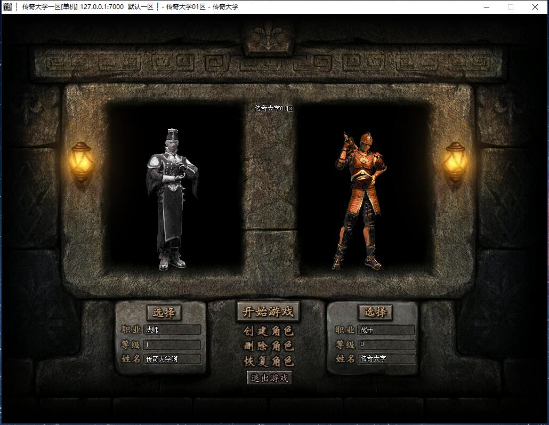Viewport: 549px width, 425px height.
Task: Select the red armored warrior character figure
Action: tap(361, 201)
